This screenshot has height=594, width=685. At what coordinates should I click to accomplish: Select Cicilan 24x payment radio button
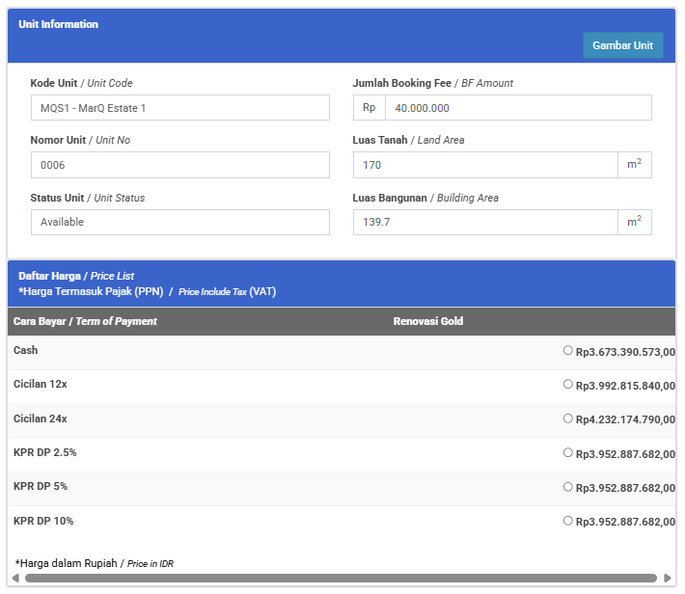(568, 418)
